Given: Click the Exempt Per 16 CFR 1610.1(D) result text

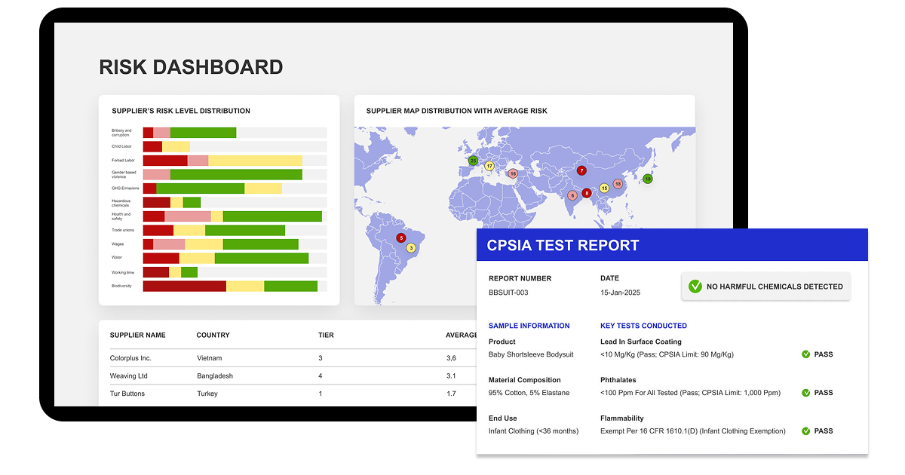Looking at the screenshot, I should click(x=693, y=431).
